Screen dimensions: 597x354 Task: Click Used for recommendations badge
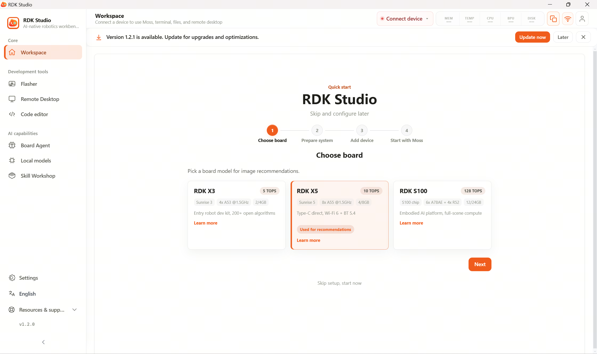pos(325,229)
